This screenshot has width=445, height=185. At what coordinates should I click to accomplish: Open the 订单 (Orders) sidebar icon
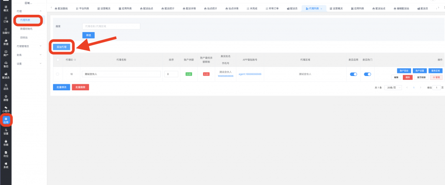click(x=6, y=19)
